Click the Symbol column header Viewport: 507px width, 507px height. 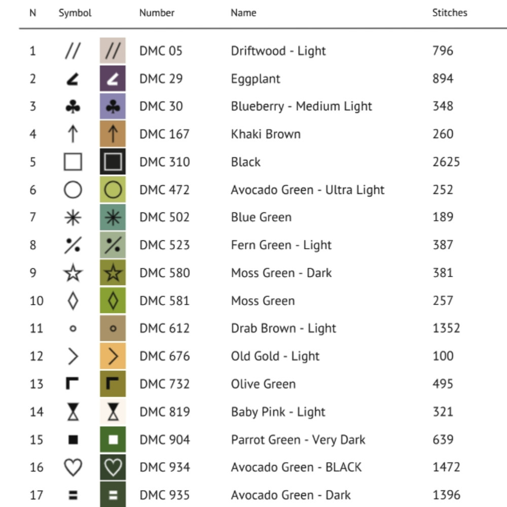coord(75,13)
